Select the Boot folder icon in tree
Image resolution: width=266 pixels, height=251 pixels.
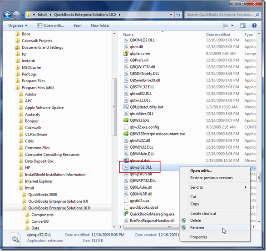click(17, 34)
